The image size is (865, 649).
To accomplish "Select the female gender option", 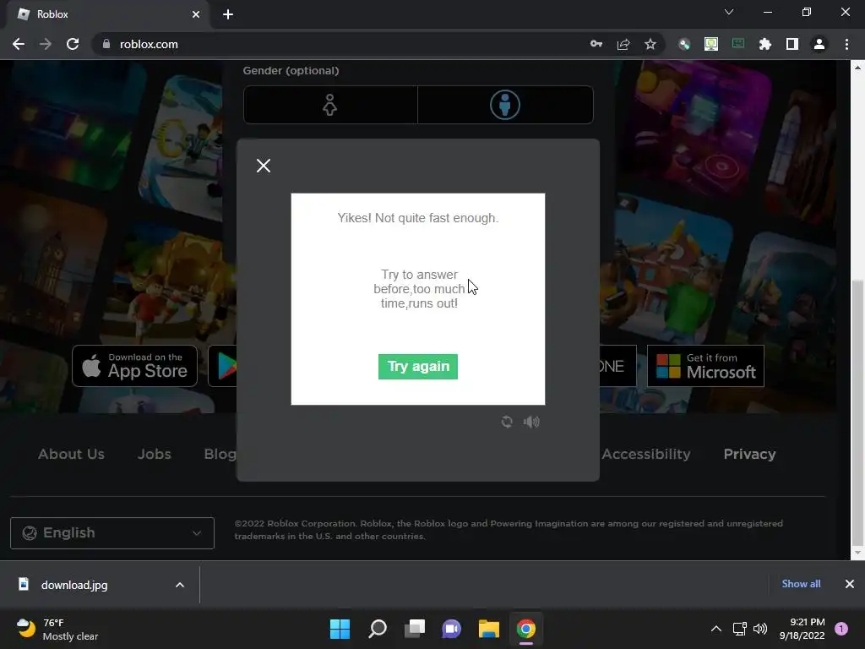I will [330, 105].
